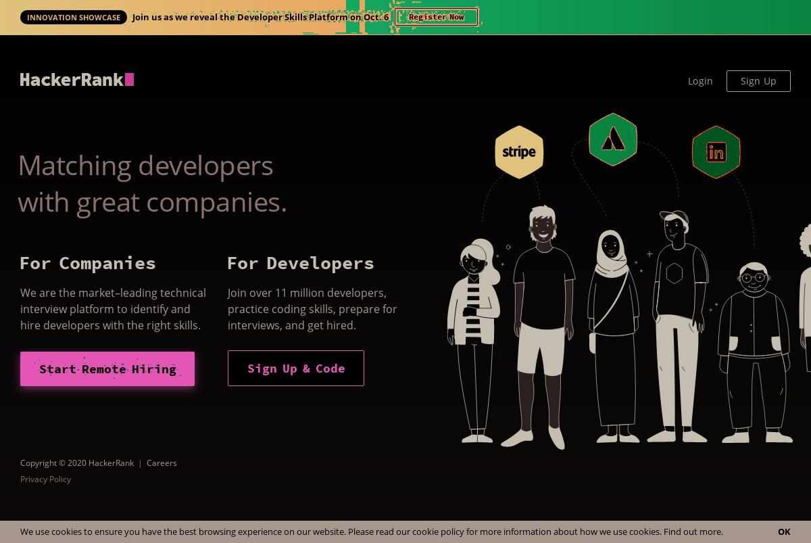Click Start Remote Hiring button
Screen dimensions: 811x543
coord(107,369)
